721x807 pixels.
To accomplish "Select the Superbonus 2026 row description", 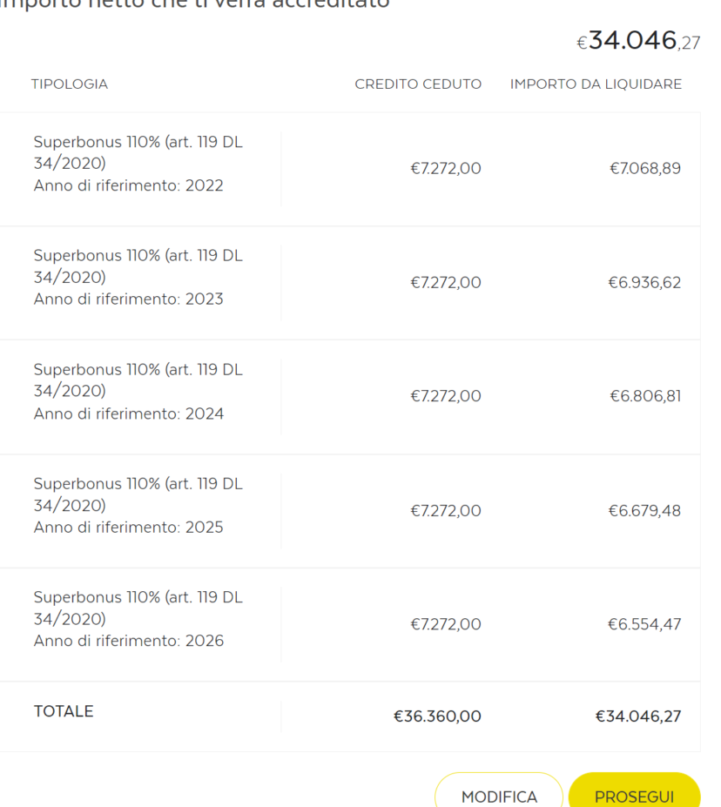I will click(x=138, y=619).
